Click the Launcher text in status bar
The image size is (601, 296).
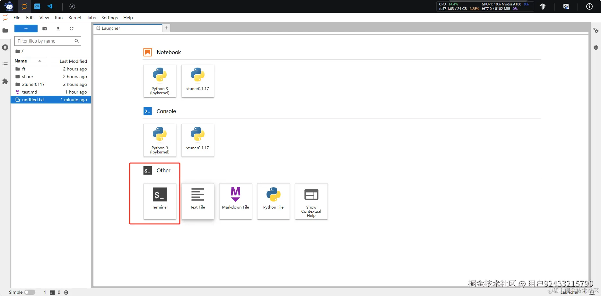(x=570, y=292)
